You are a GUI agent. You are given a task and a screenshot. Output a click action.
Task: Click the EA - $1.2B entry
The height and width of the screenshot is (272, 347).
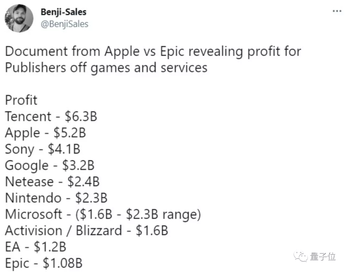[x=35, y=247]
